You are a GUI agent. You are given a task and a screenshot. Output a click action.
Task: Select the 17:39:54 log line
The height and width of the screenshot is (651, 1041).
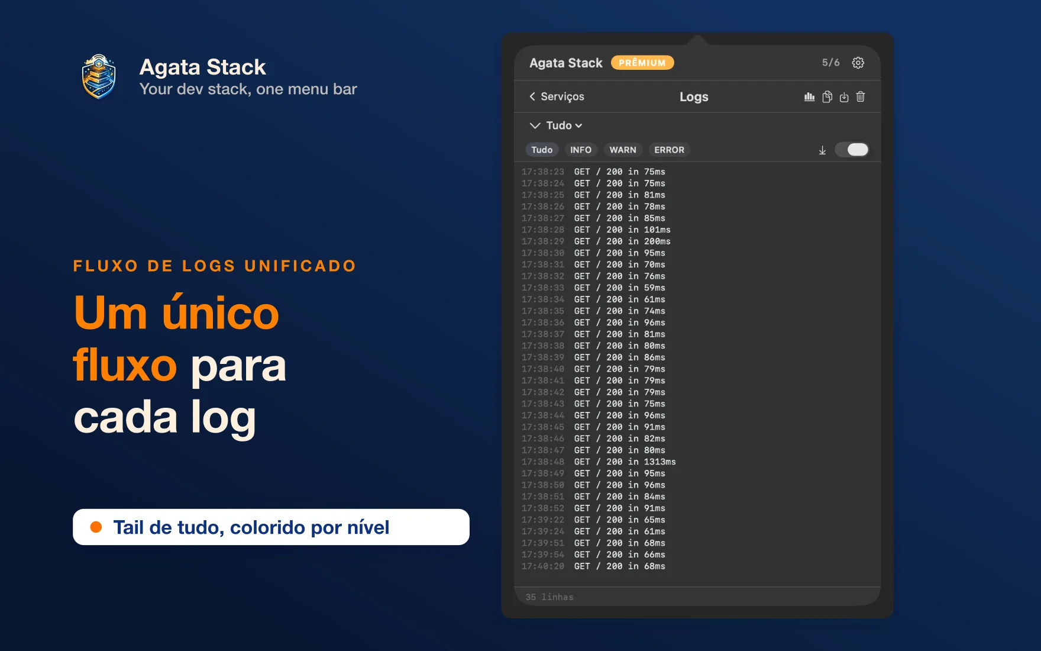point(593,555)
